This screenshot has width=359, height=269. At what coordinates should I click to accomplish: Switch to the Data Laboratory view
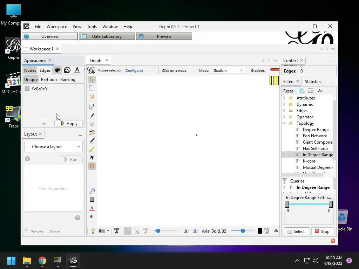(x=107, y=36)
